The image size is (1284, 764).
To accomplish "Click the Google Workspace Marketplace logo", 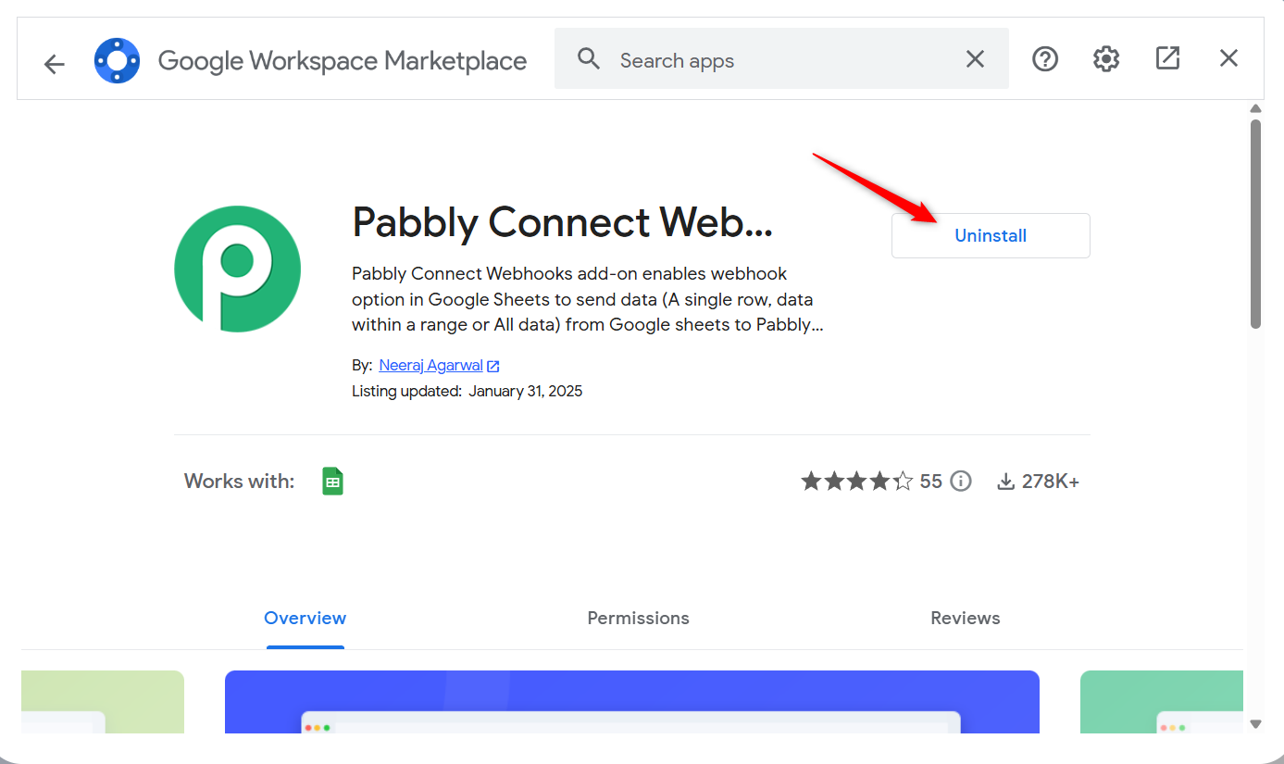I will click(118, 61).
